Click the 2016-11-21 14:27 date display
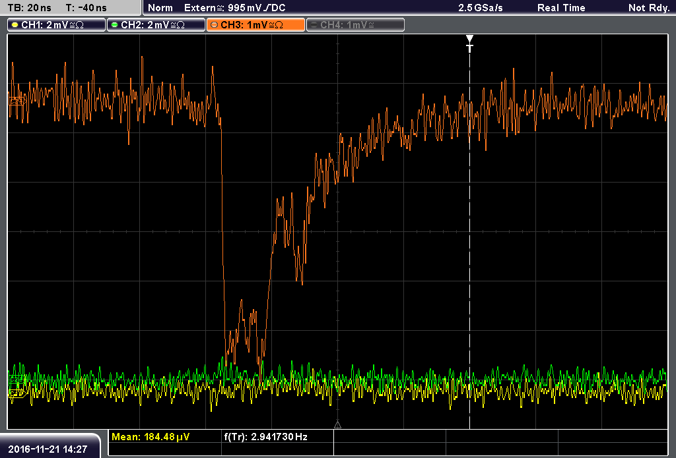The width and height of the screenshot is (676, 458). pyautogui.click(x=48, y=449)
